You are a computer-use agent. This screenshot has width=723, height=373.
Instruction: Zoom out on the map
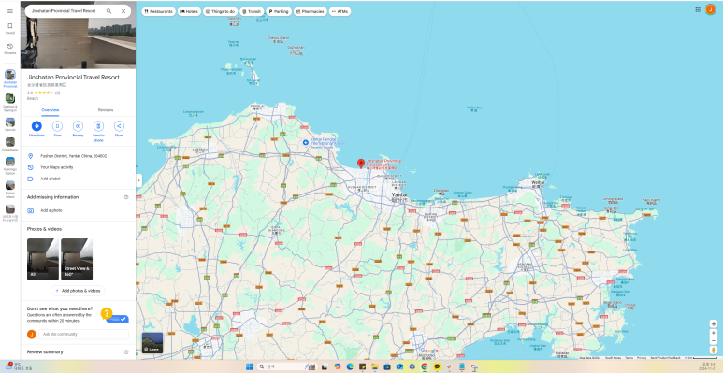point(714,340)
